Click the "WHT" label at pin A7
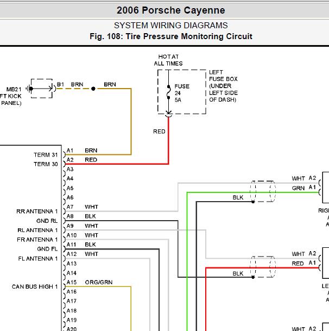329x331 pixels. 91,207
